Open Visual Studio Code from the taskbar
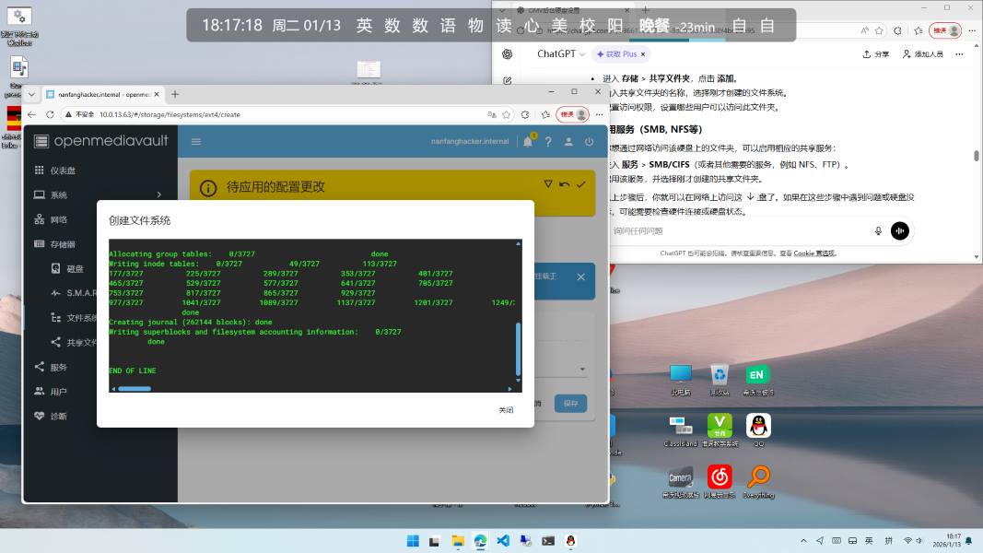983x553 pixels. tap(503, 541)
